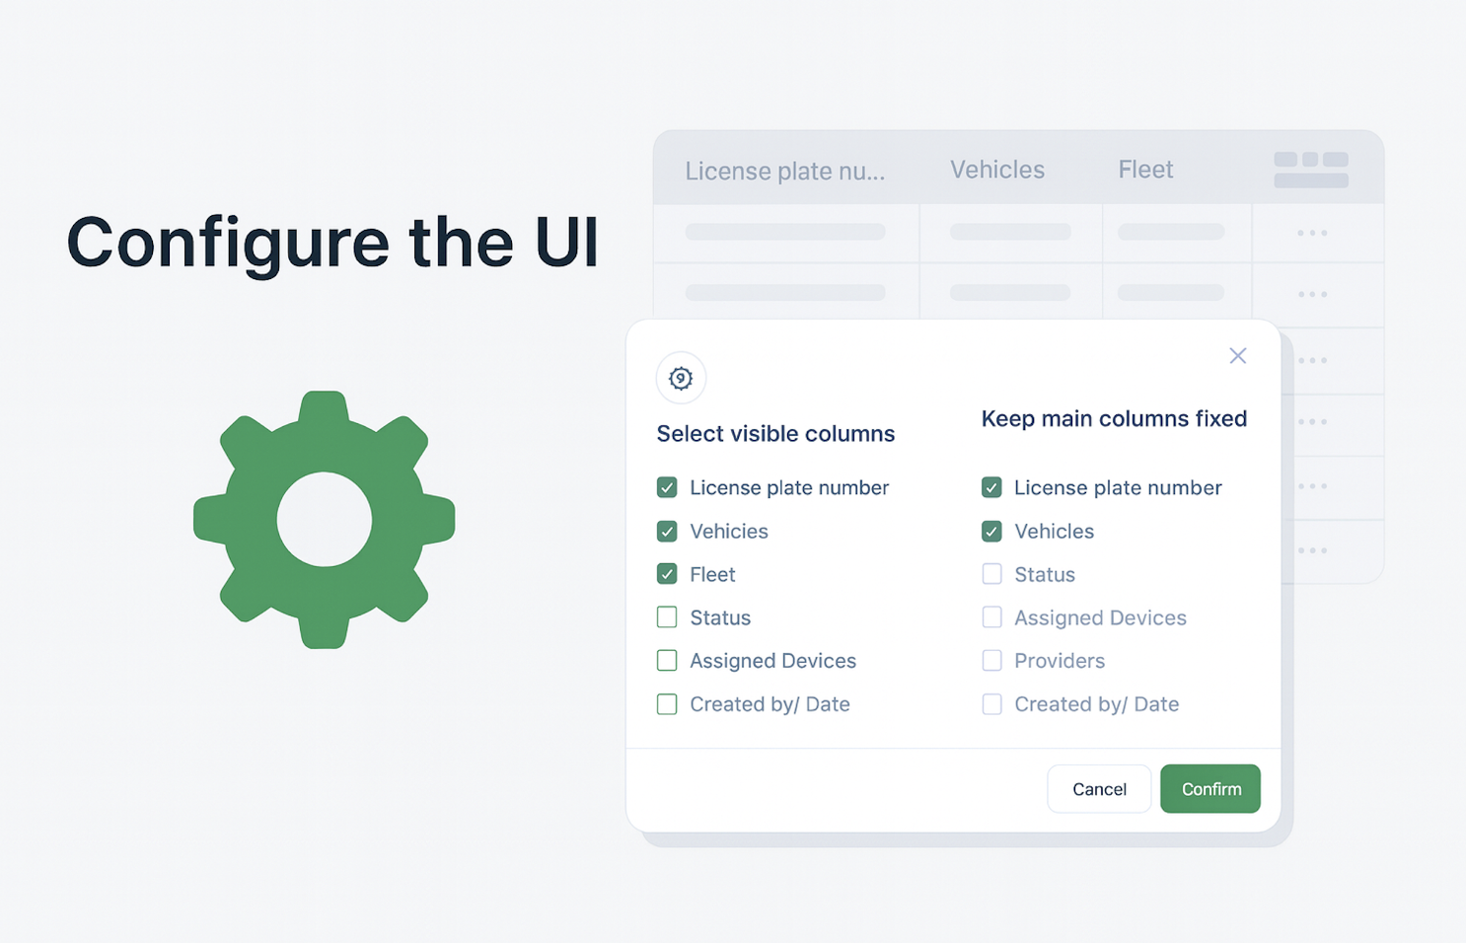
Task: Enable the Status checkbox in visible columns
Action: coord(667,617)
